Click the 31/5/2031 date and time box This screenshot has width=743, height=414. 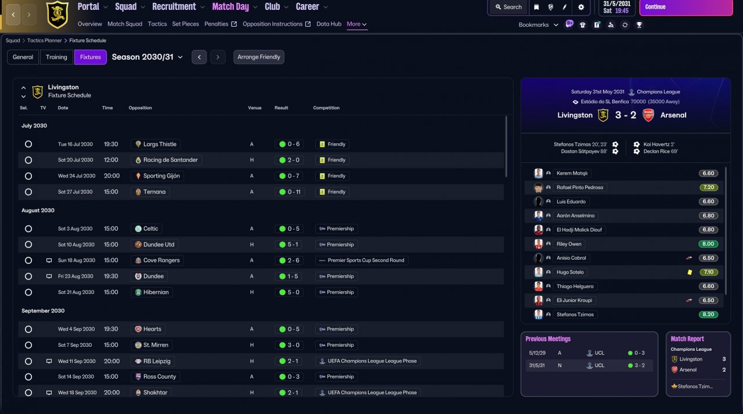point(616,8)
